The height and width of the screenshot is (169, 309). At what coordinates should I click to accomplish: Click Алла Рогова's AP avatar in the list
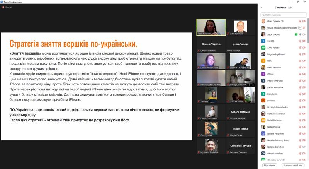click(263, 48)
